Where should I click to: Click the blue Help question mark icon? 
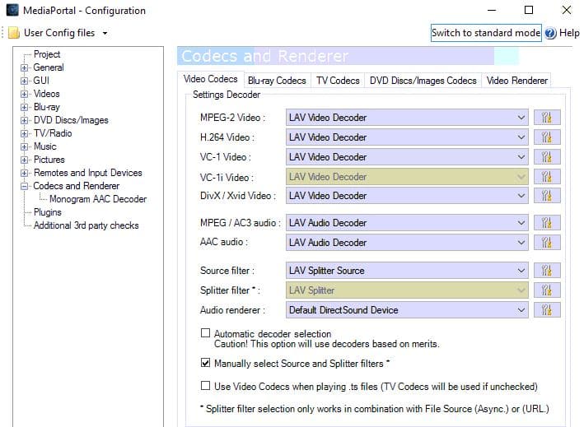(550, 33)
